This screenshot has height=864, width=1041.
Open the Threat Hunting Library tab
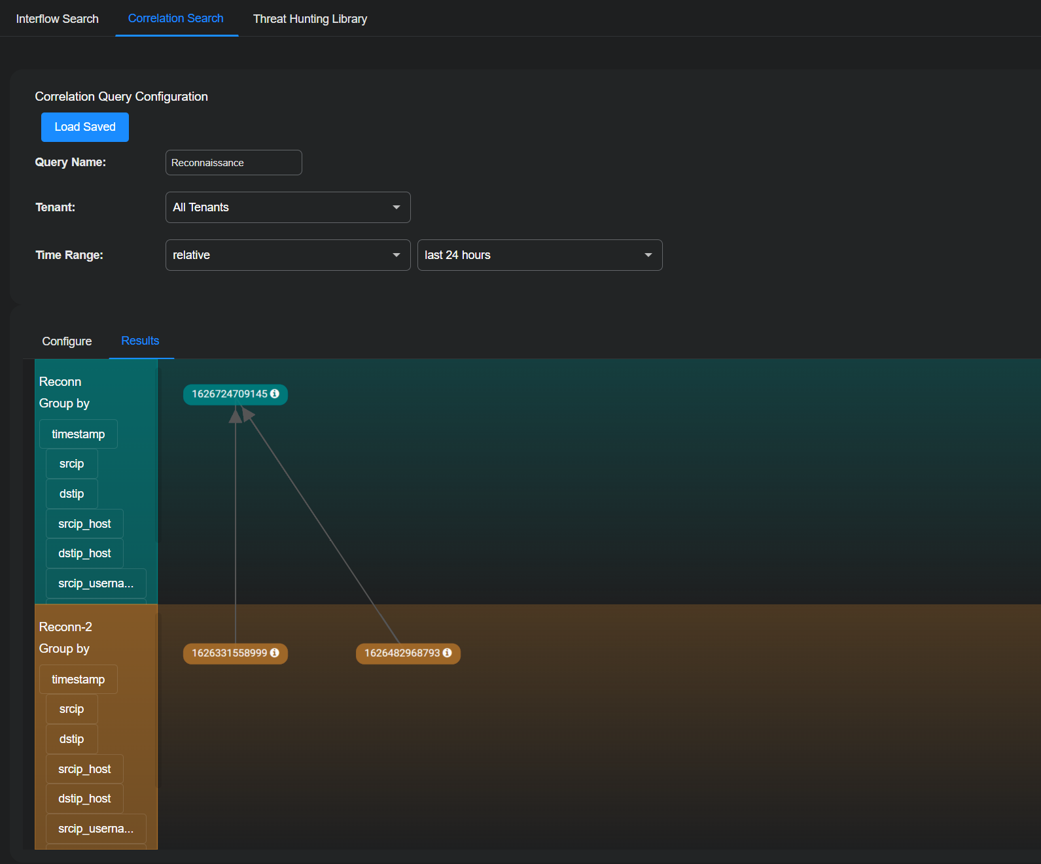coord(309,19)
